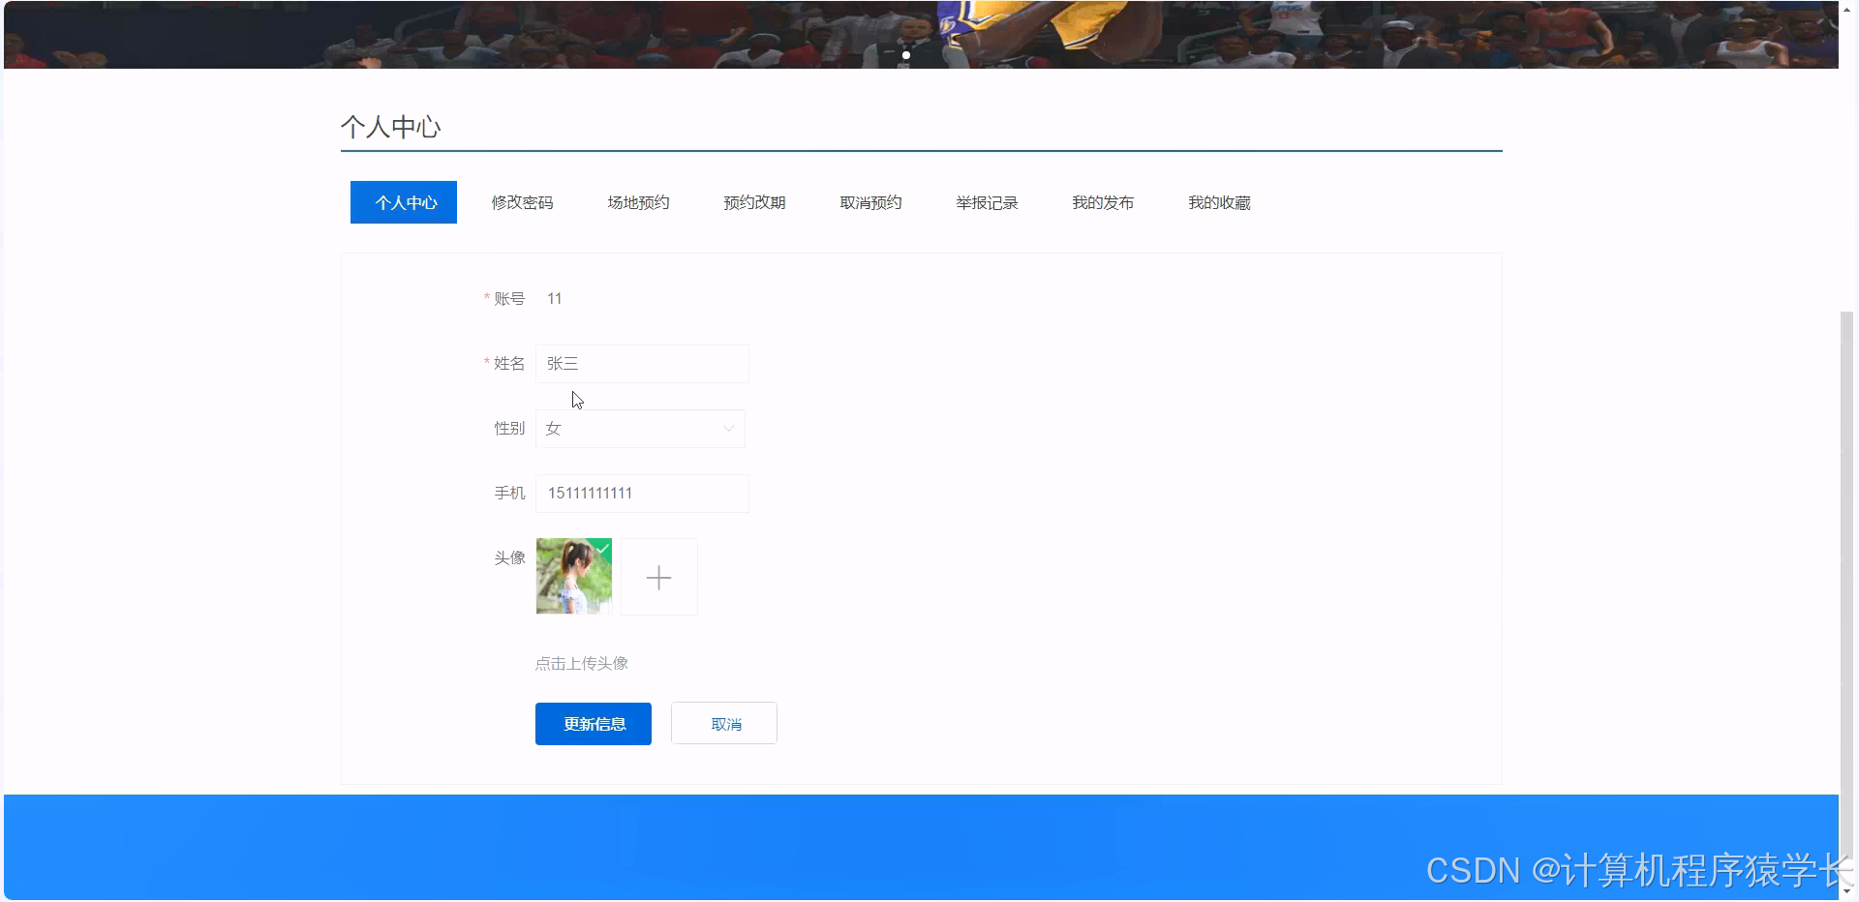
Task: Click the 点击上传头像 upload link
Action: (581, 663)
